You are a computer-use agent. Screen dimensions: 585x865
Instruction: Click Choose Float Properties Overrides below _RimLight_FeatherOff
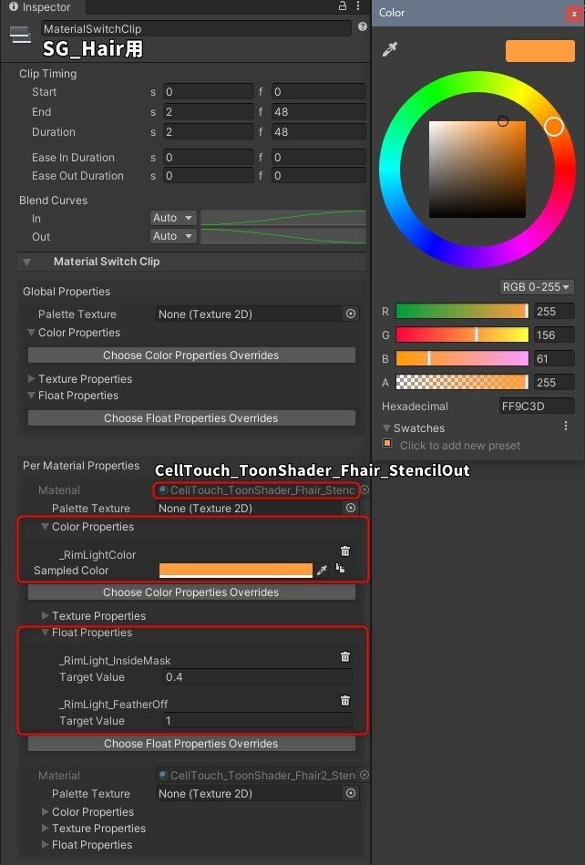click(191, 744)
